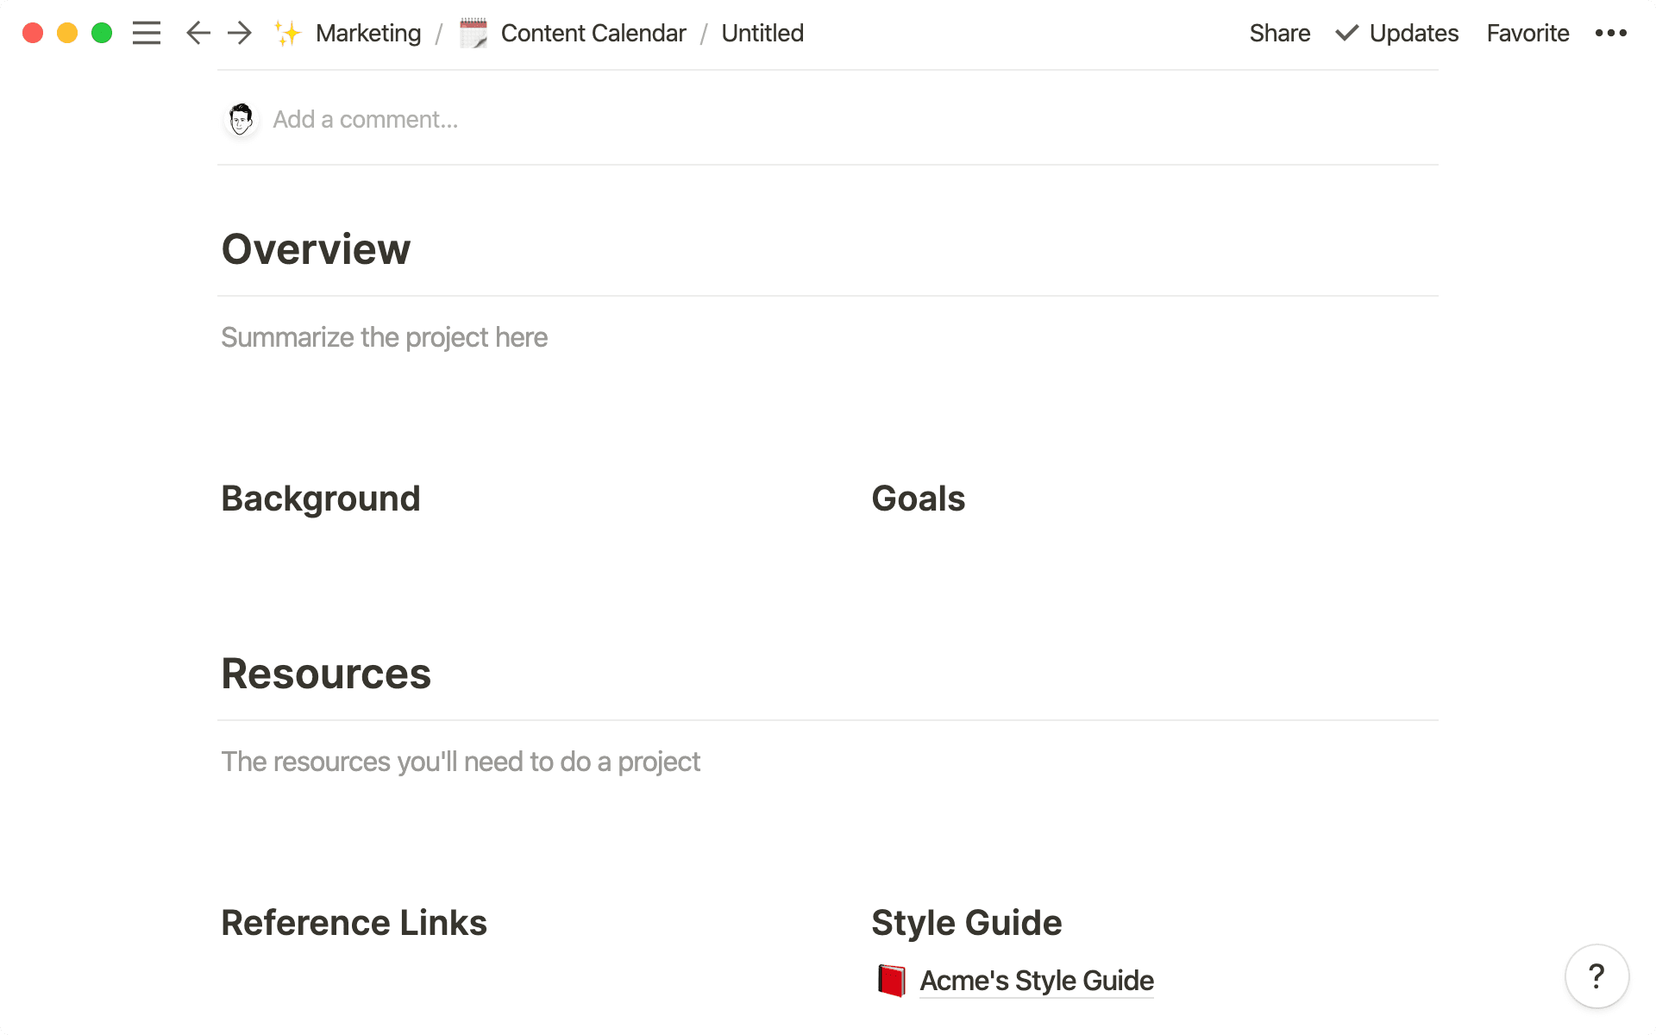Click the red book icon beside Acme's Style Guide

891,981
